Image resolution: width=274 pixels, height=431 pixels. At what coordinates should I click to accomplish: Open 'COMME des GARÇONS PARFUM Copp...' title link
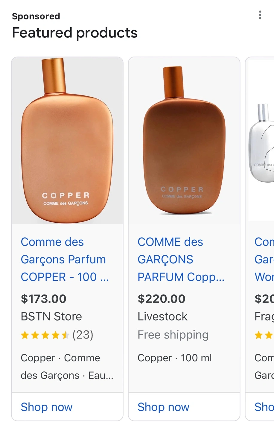point(181,259)
